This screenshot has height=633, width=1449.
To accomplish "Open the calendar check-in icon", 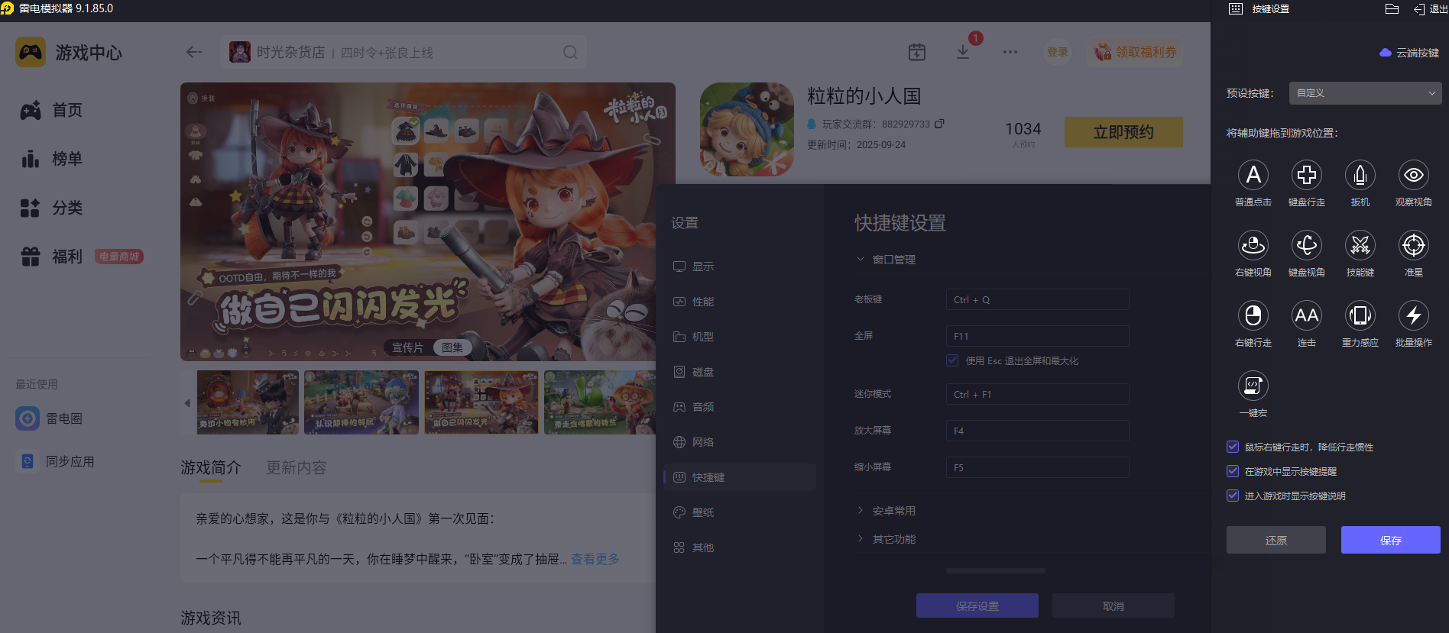I will (x=917, y=52).
